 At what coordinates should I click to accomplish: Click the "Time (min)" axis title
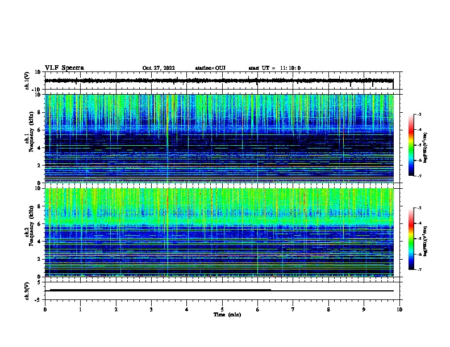coord(227,315)
